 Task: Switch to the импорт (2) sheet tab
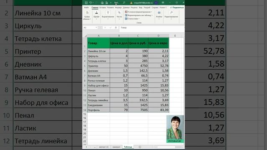click(x=103, y=147)
